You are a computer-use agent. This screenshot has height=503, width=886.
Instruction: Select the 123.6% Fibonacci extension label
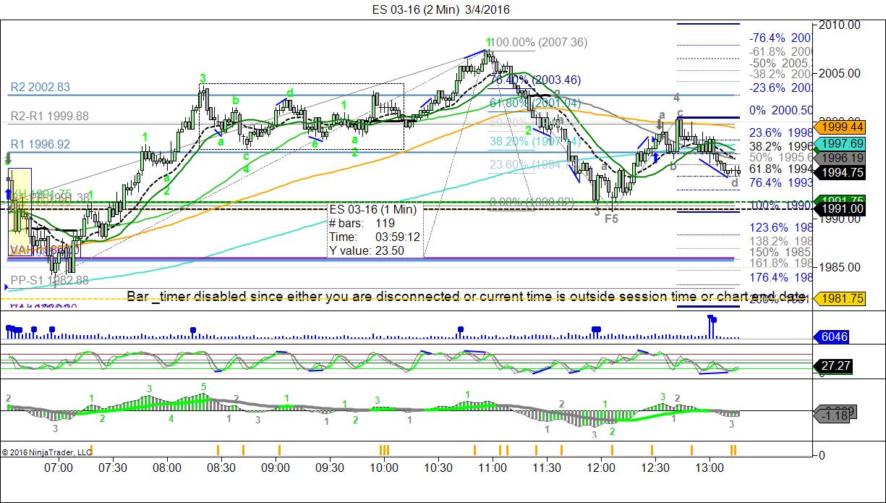780,227
